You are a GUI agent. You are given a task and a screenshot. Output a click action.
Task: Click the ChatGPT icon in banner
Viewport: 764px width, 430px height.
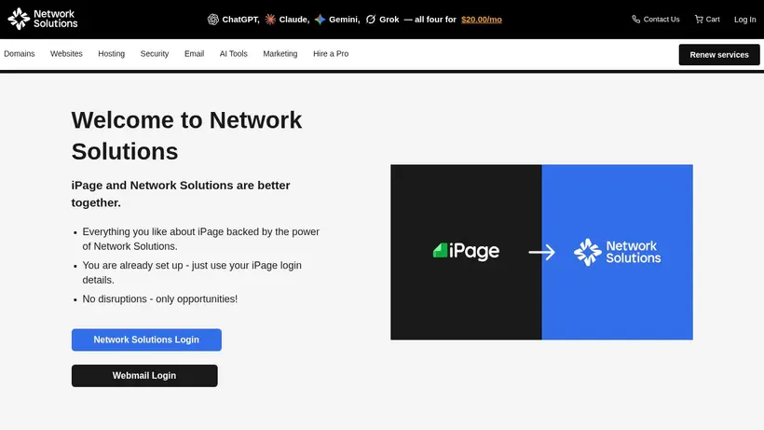[x=213, y=20]
